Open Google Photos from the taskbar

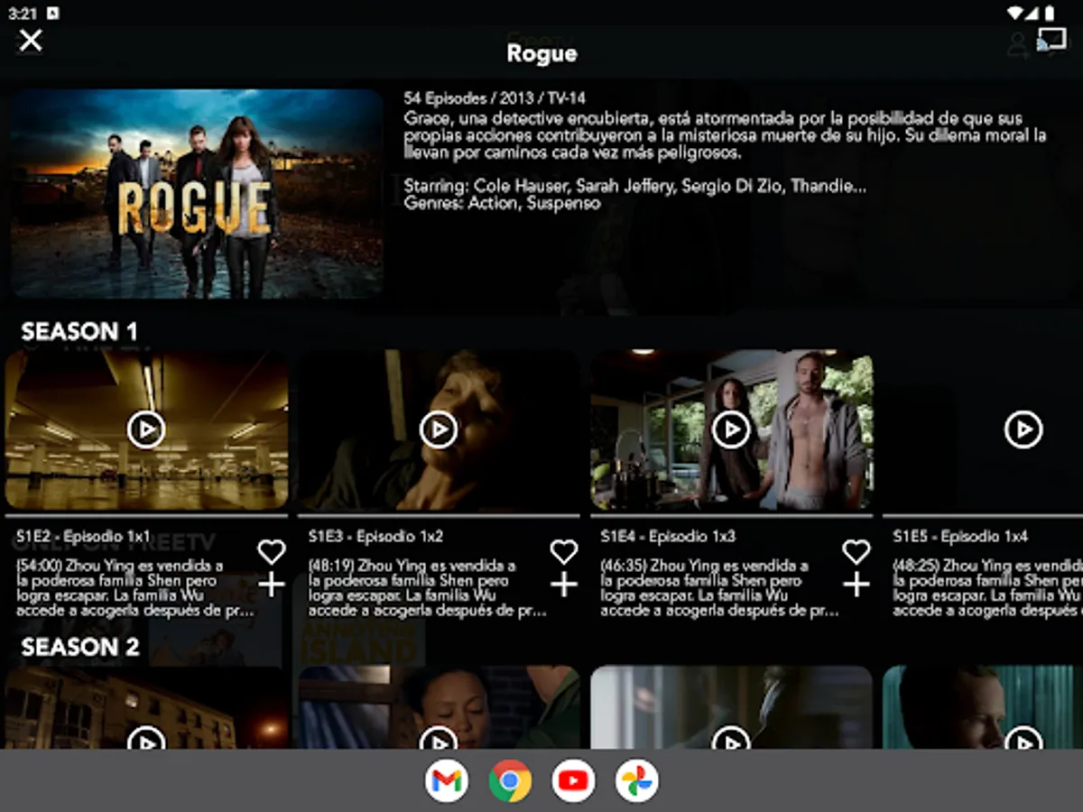click(x=637, y=781)
